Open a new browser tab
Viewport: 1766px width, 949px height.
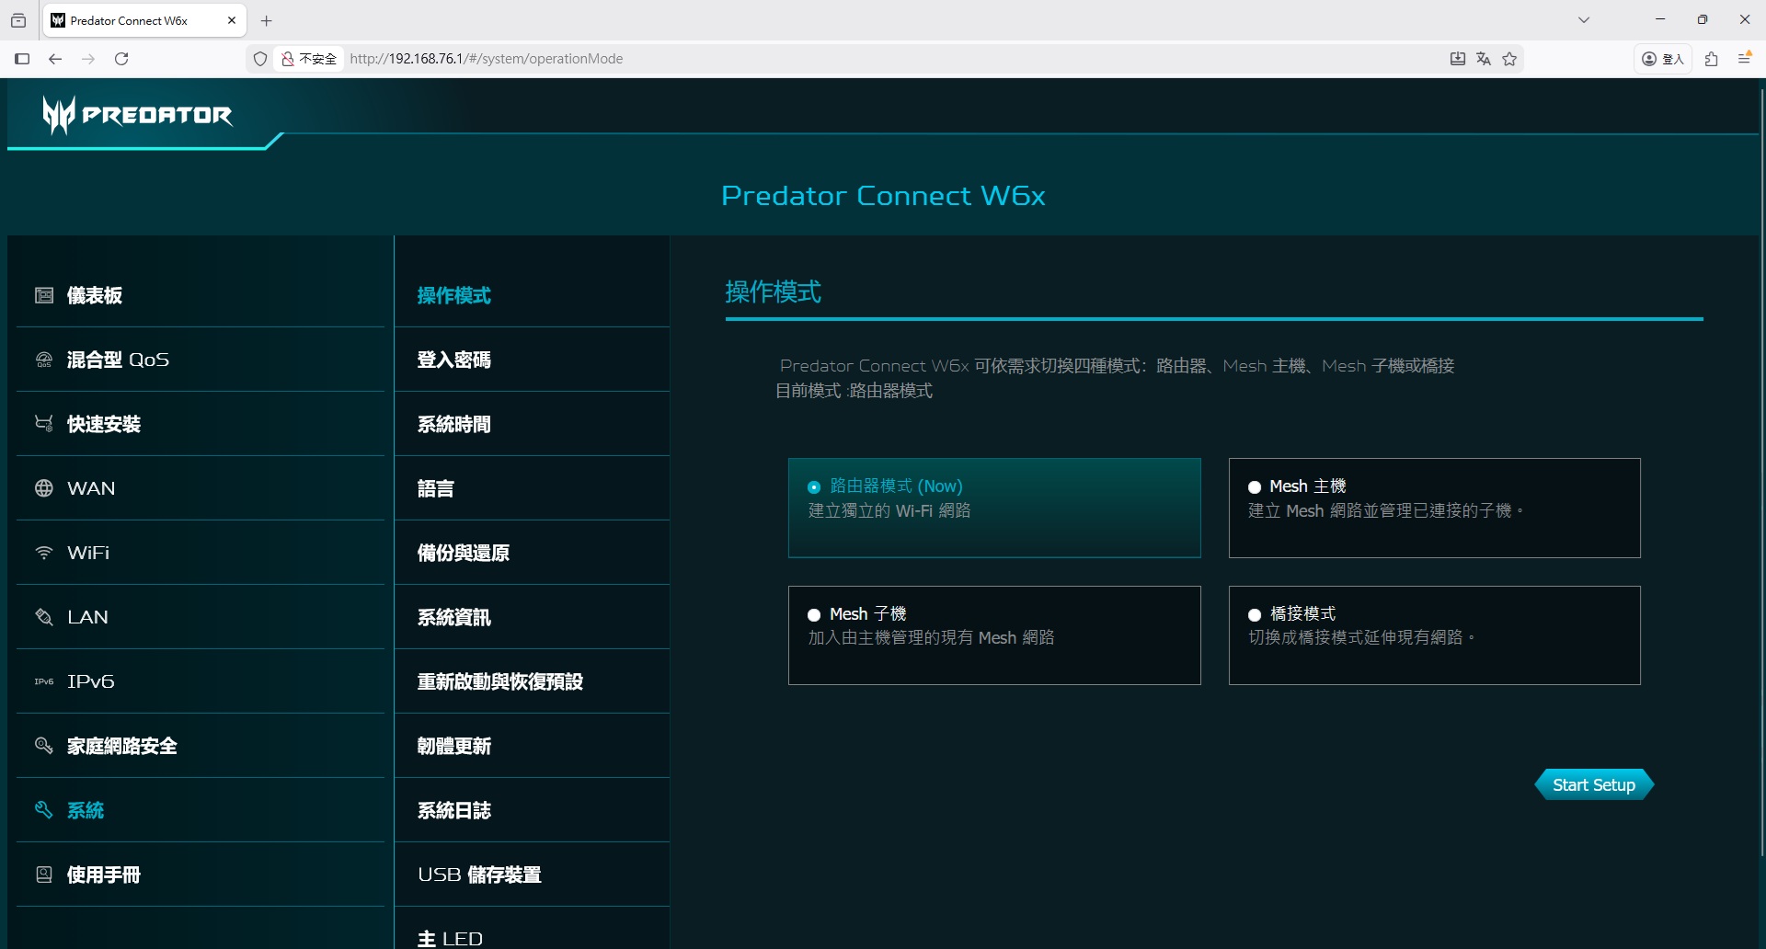pyautogui.click(x=267, y=20)
